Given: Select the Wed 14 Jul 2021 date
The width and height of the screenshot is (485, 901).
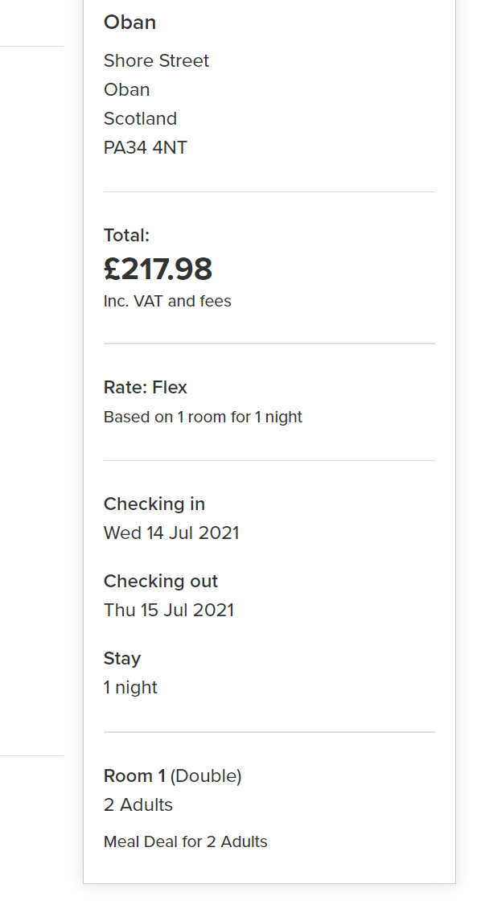Looking at the screenshot, I should point(171,533).
